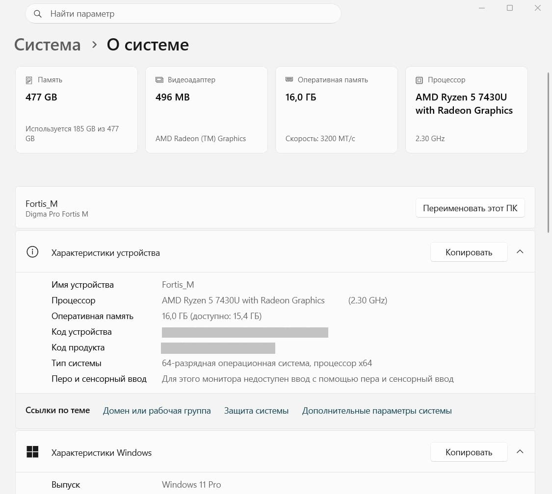Click the CPU icon next to "Процессор"

click(420, 80)
